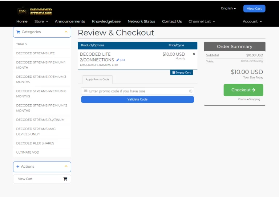Open the Store dropdown menu
This screenshot has width=279, height=197.
coord(41,21)
